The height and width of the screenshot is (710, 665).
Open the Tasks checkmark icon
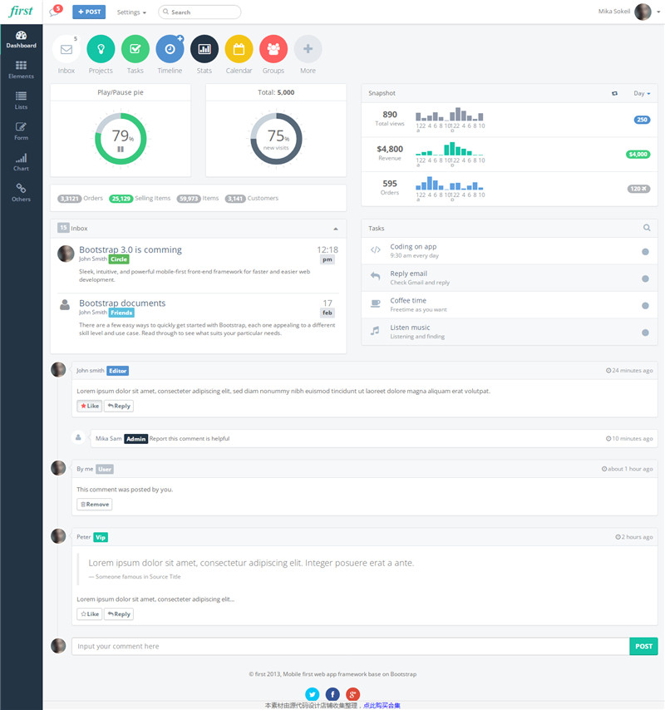(x=135, y=49)
